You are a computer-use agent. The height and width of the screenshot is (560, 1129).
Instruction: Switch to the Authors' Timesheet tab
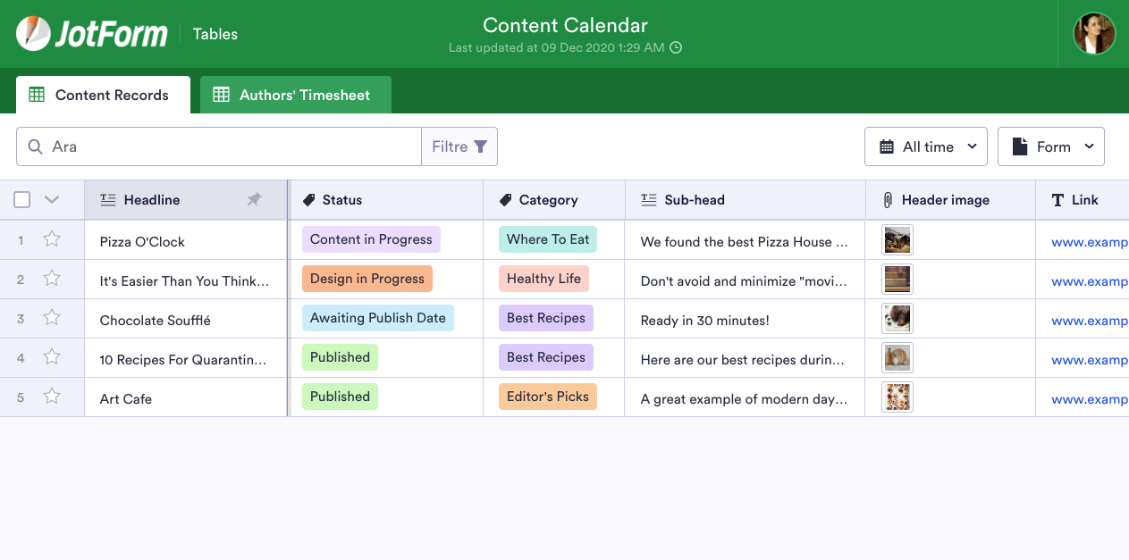click(295, 95)
